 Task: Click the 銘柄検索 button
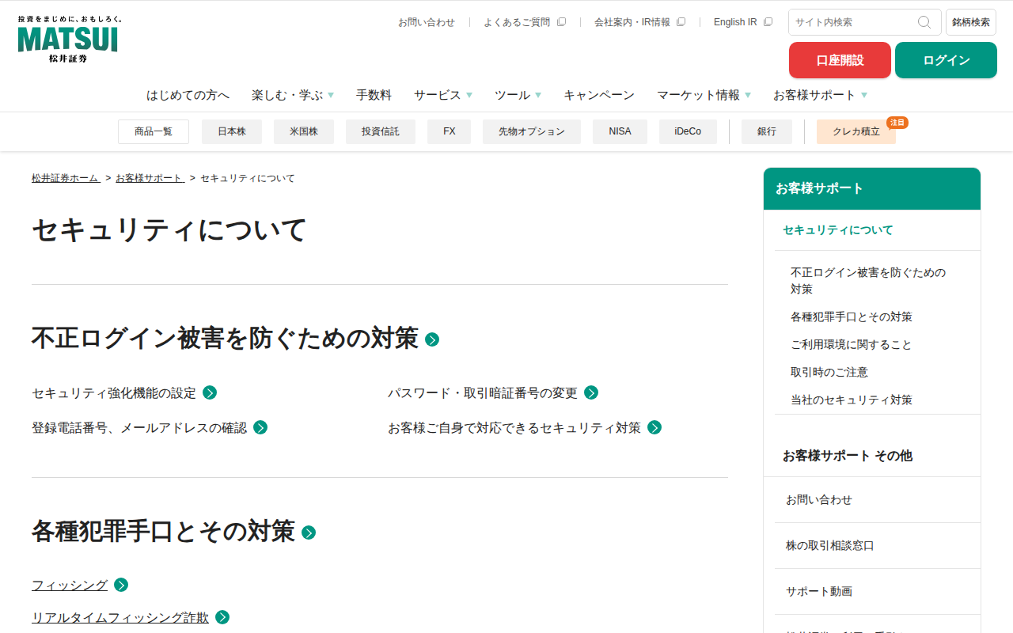[971, 22]
